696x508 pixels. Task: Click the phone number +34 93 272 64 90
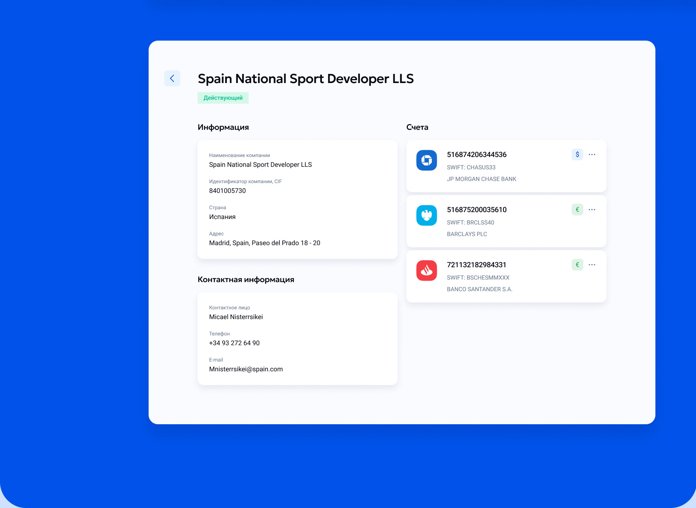point(234,343)
